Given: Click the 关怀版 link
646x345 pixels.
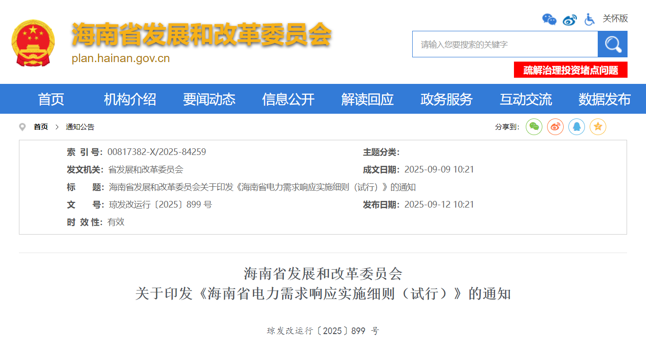Looking at the screenshot, I should tap(615, 18).
